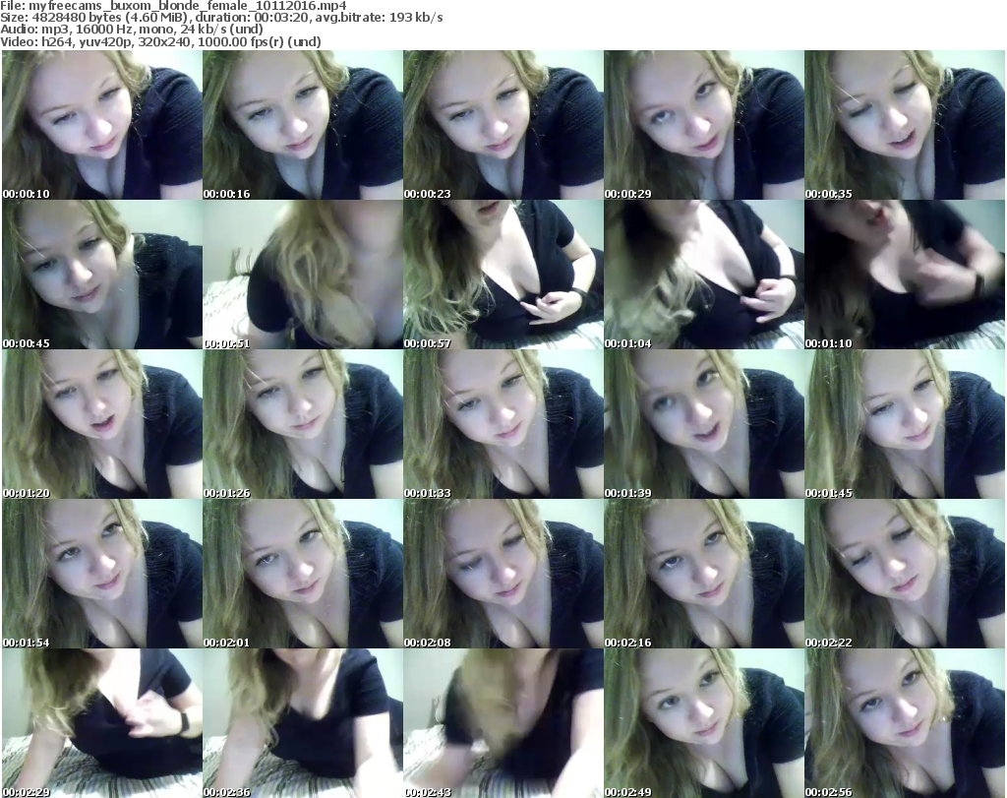Select the thumbnail stamped 00:01:20
This screenshot has height=798, width=1007.
point(102,424)
